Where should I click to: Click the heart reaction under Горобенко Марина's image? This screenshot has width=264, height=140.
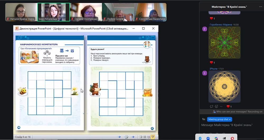coord(211,63)
